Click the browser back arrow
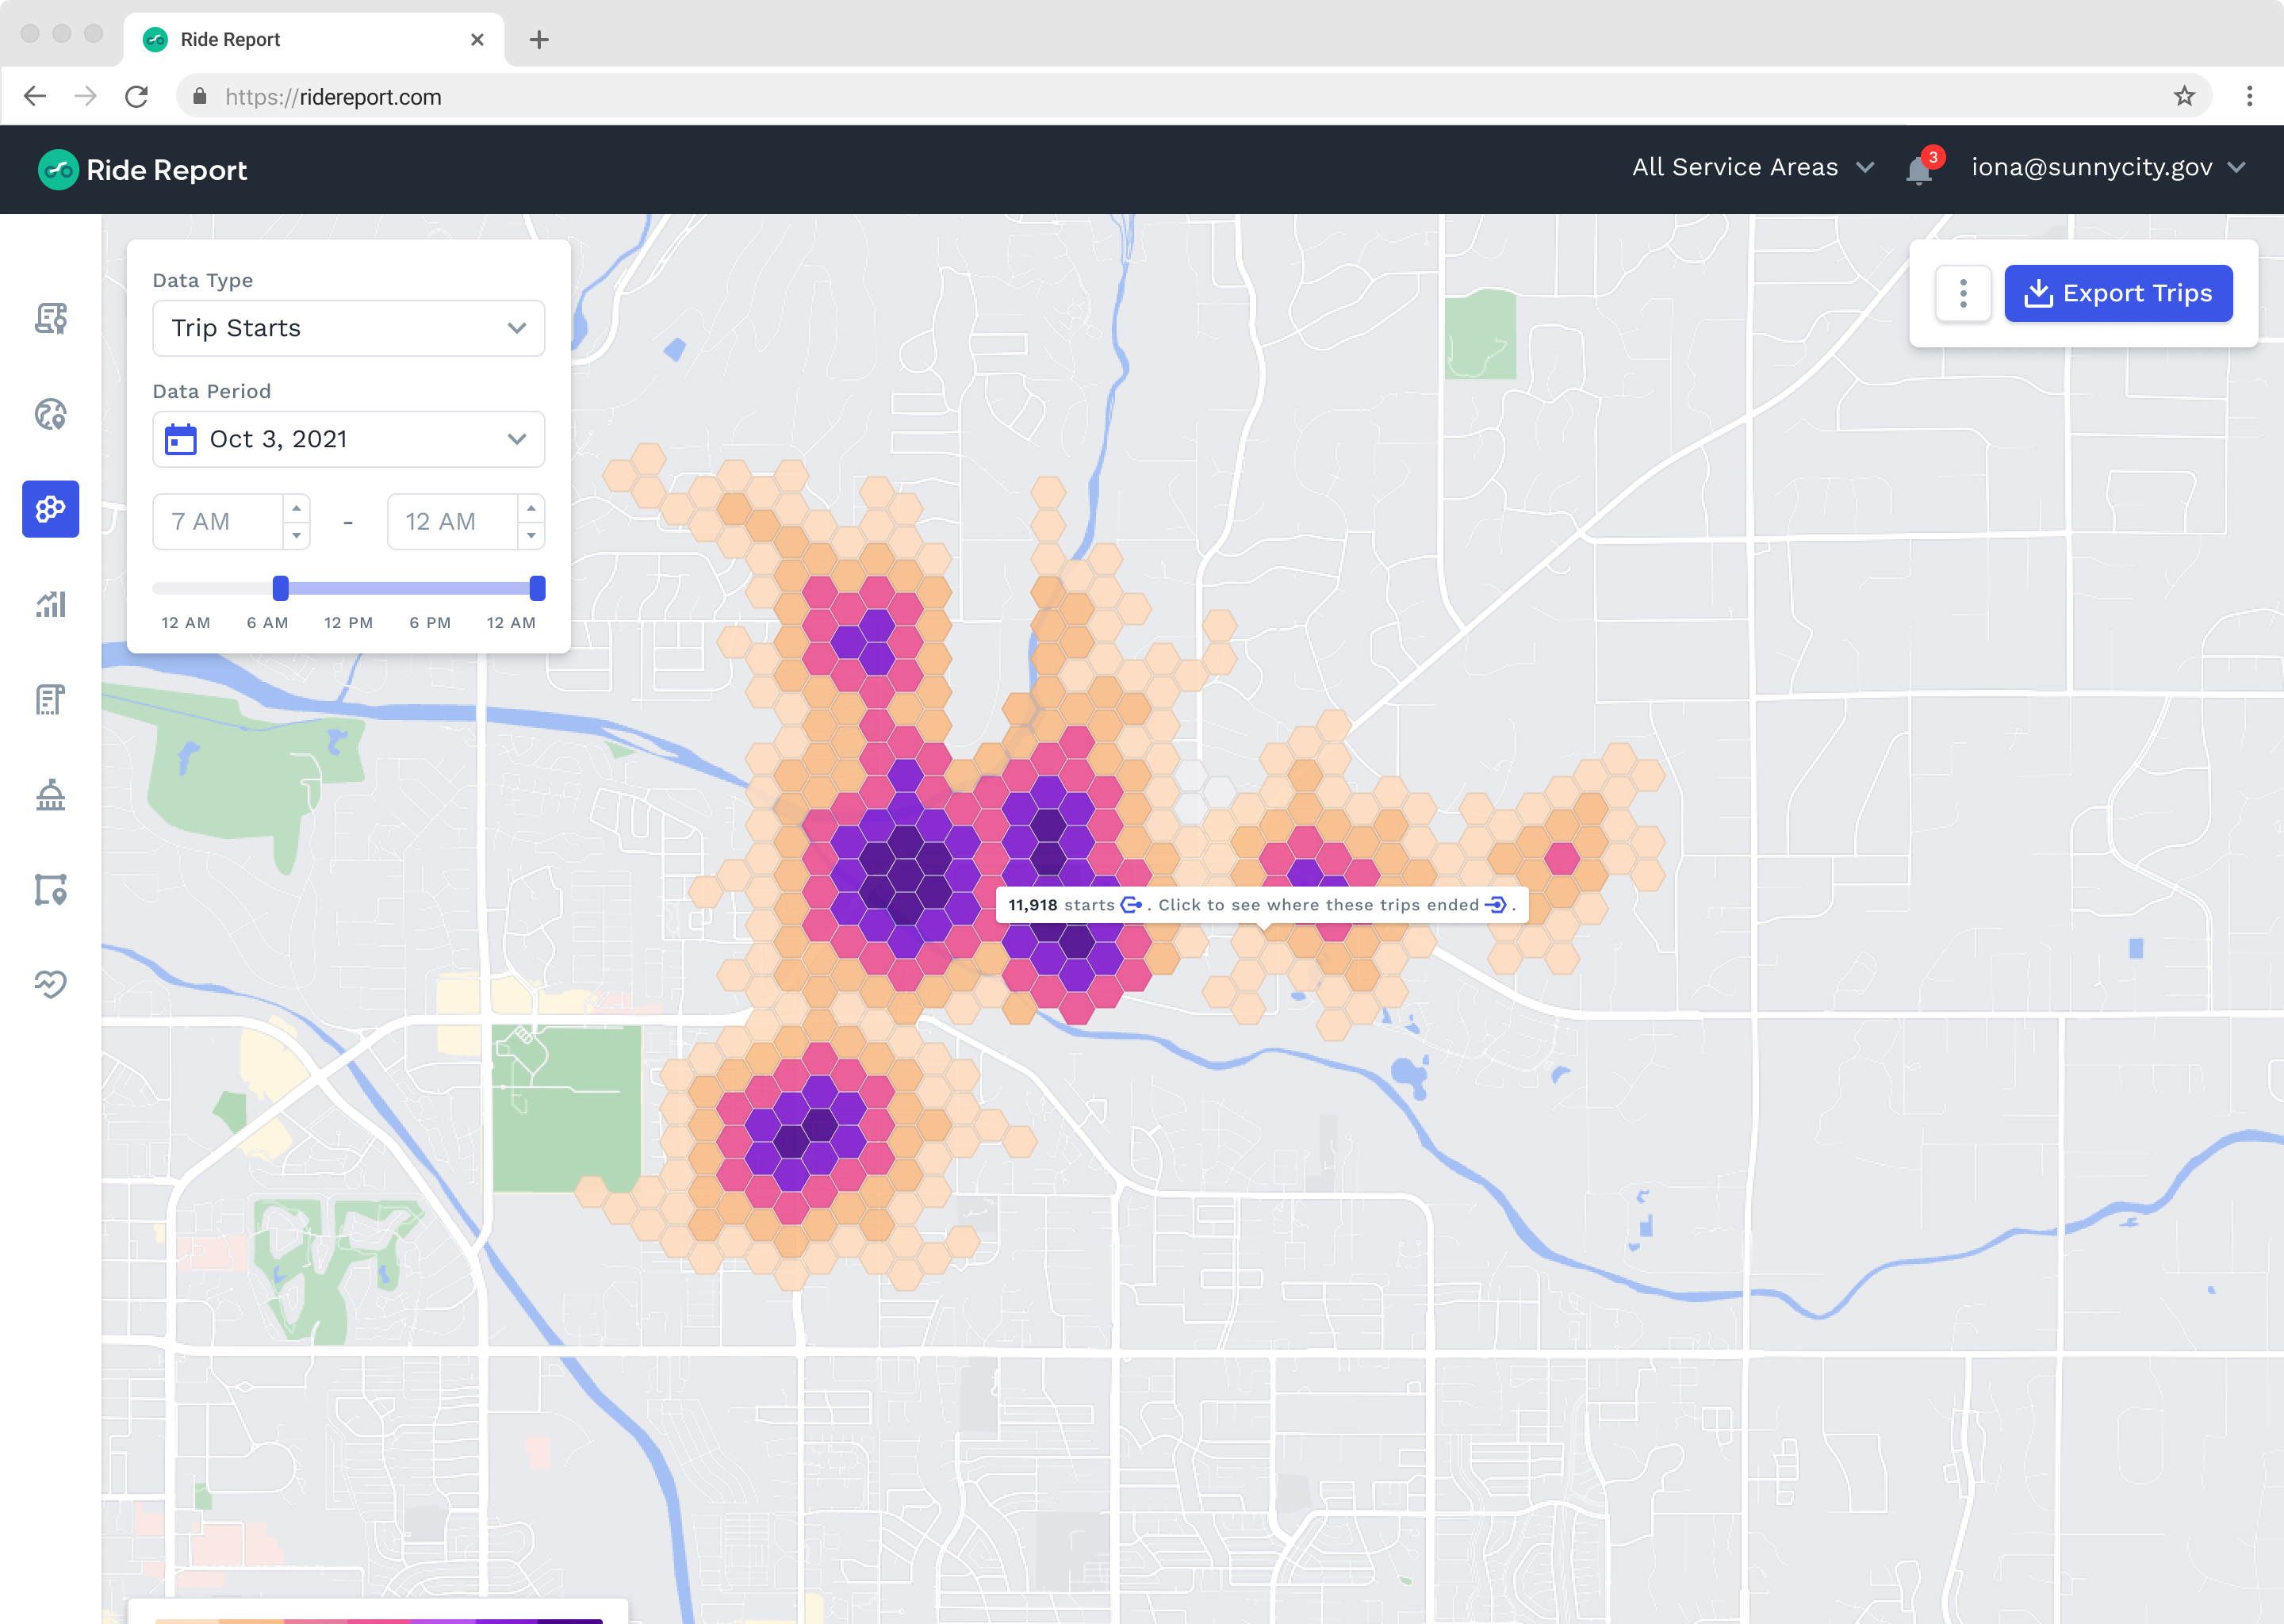This screenshot has width=2284, height=1624. tap(35, 96)
